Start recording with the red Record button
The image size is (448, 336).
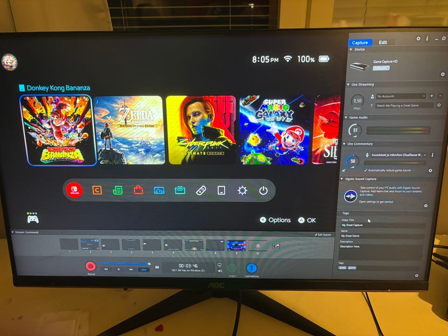click(x=91, y=266)
